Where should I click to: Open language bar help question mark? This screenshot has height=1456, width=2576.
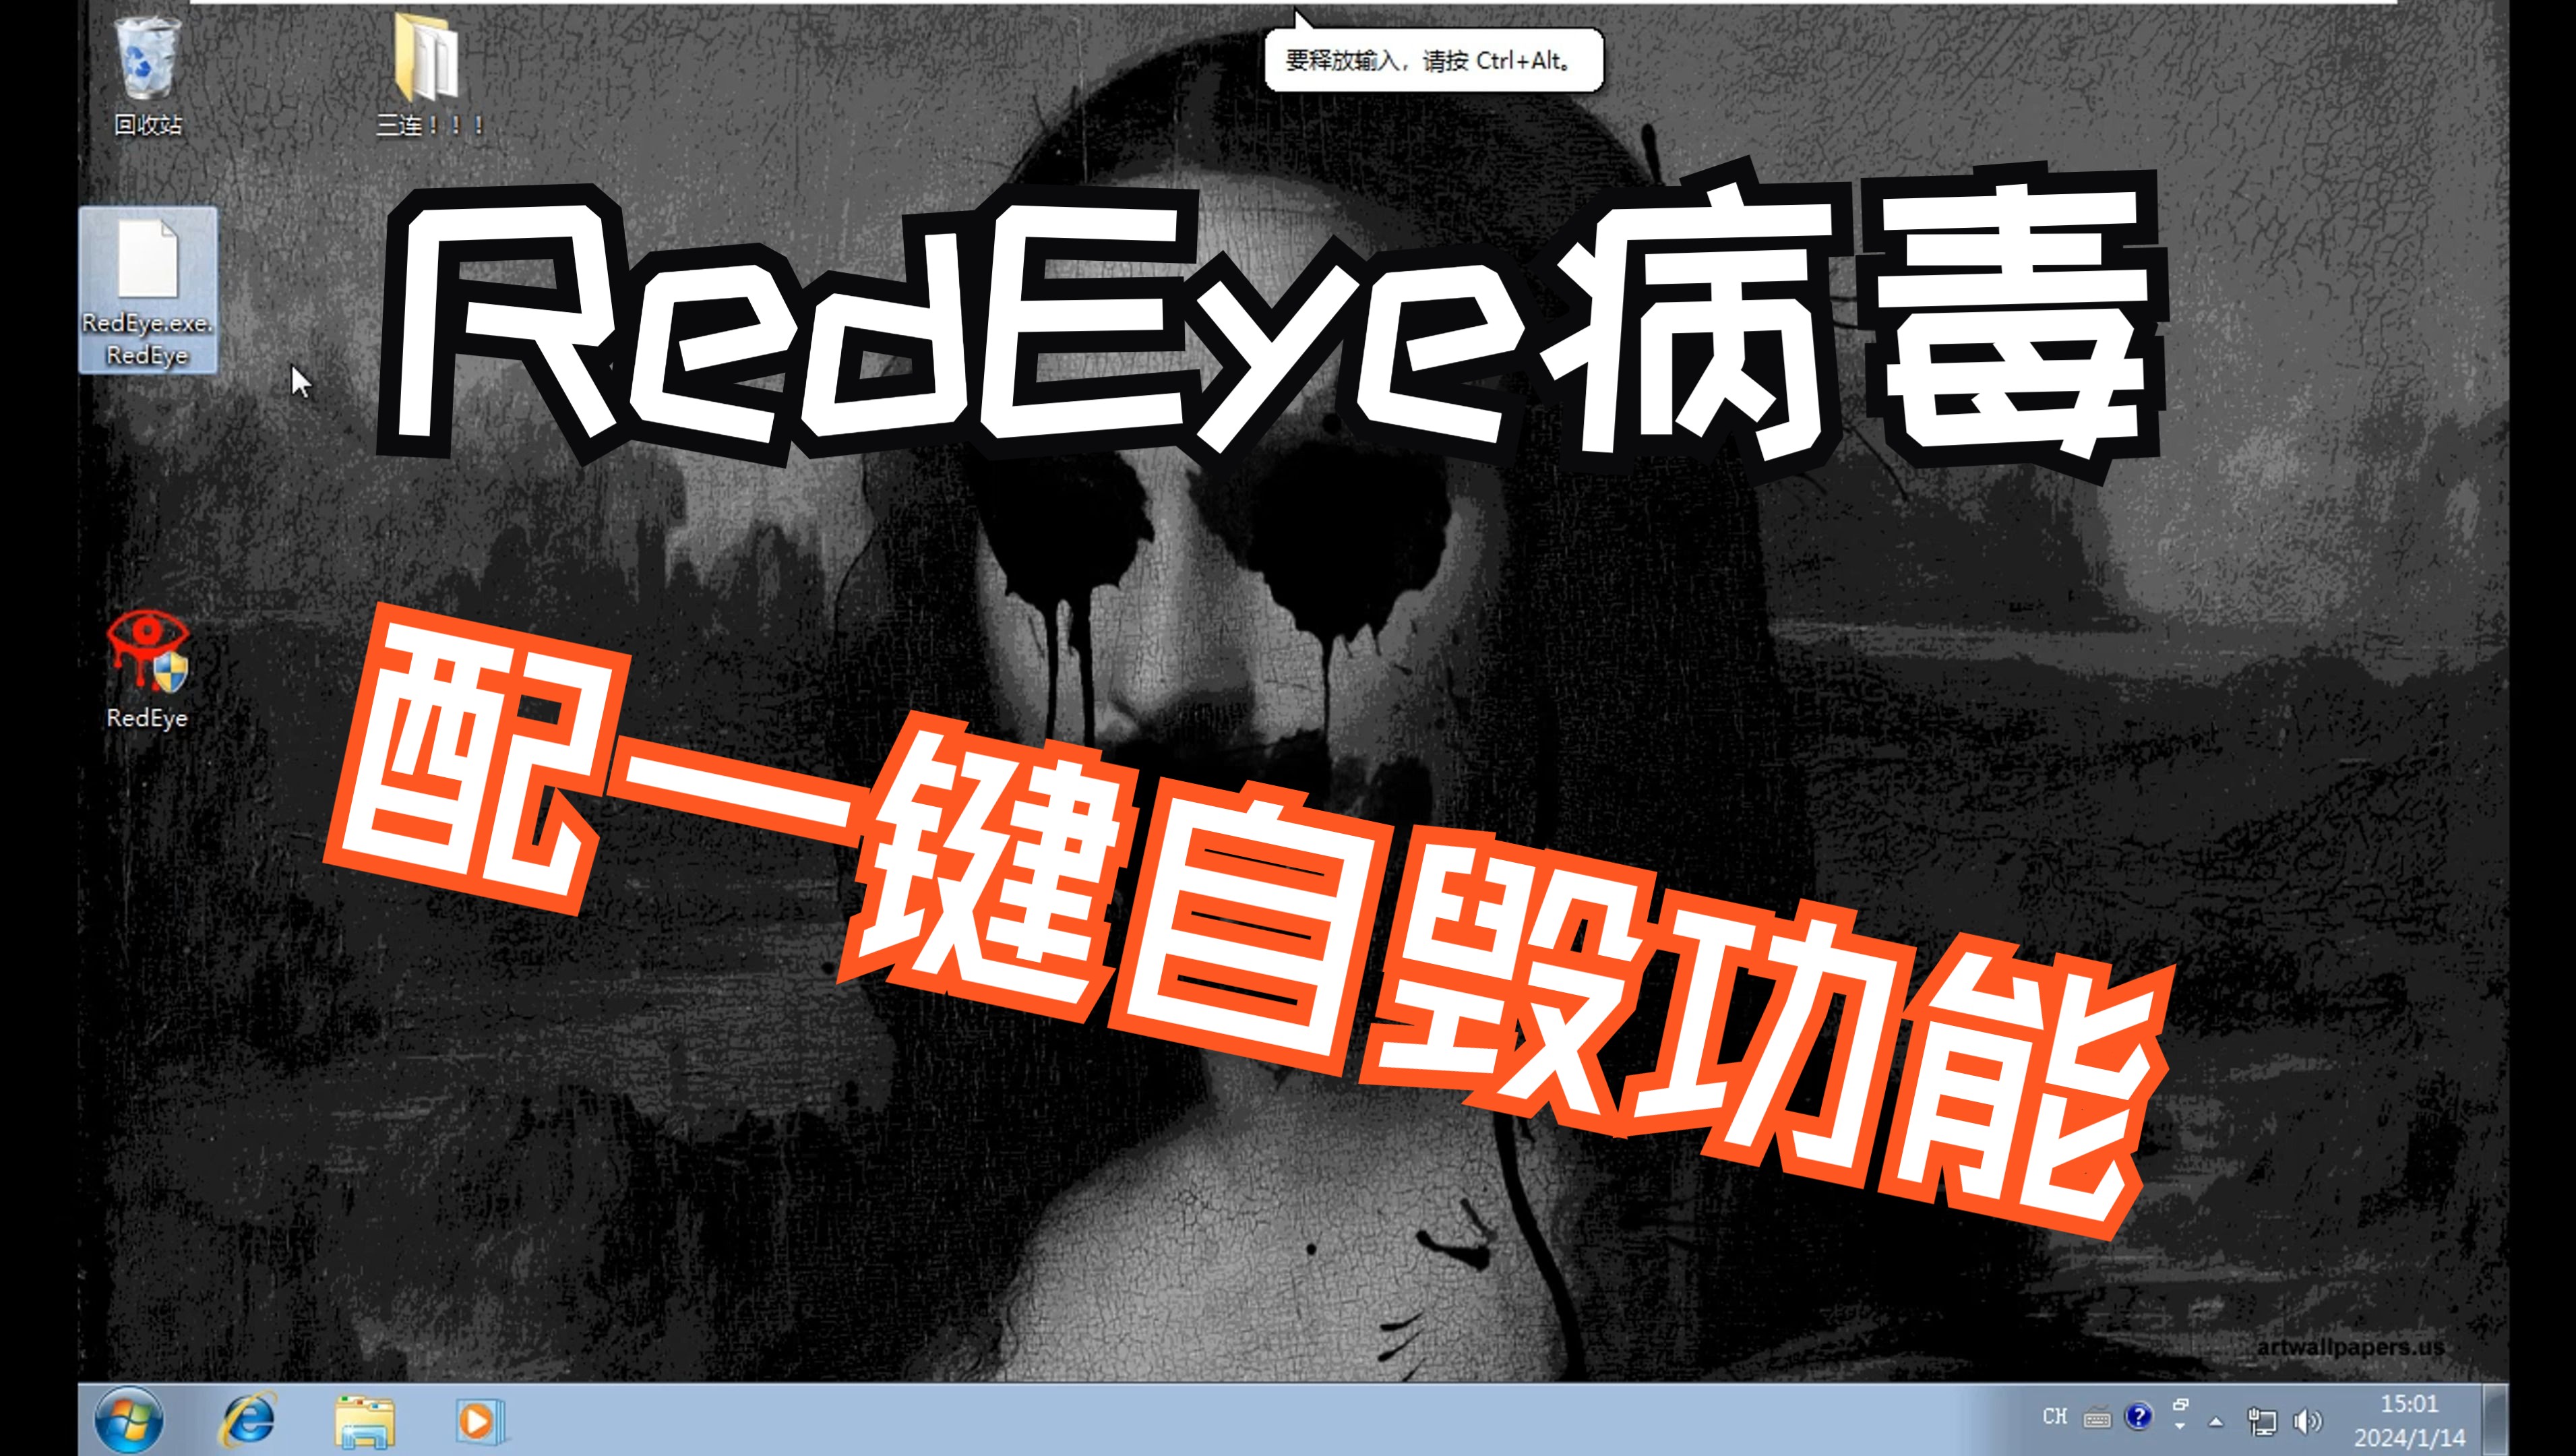click(x=2138, y=1416)
